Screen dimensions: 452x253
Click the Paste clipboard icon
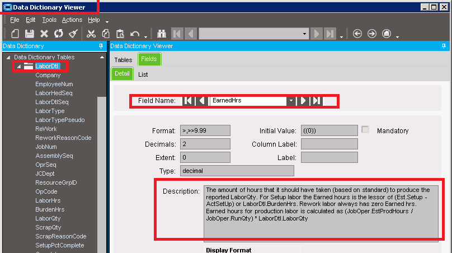pos(120,34)
